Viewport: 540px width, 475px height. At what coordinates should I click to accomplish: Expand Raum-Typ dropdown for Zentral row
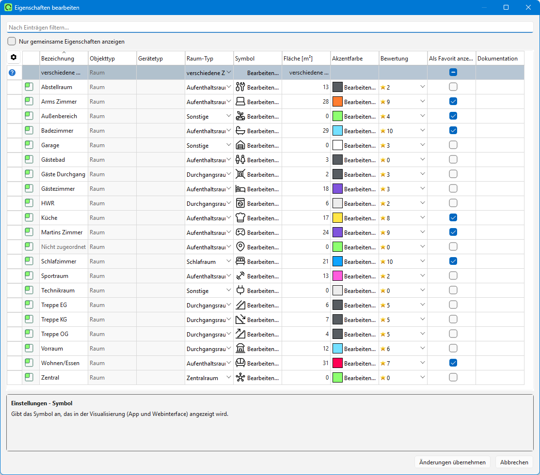click(228, 377)
